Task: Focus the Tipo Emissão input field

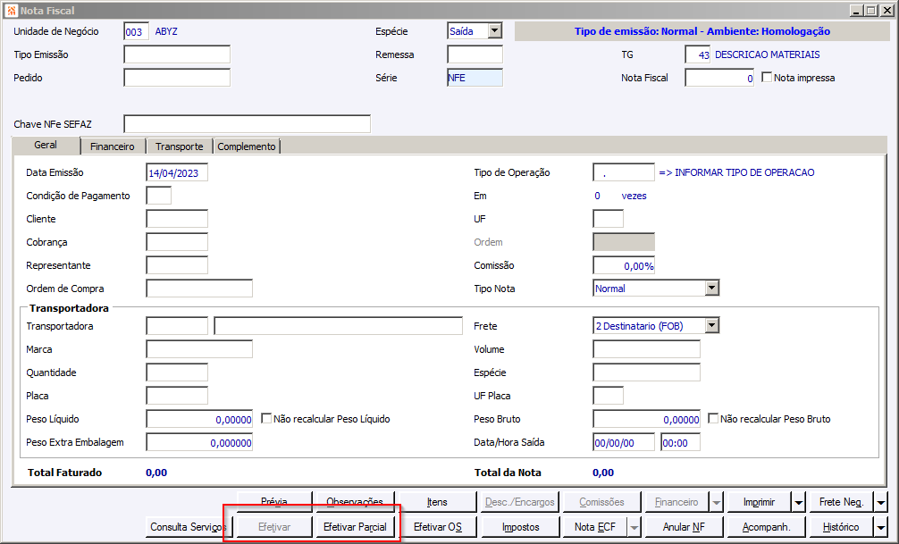Action: (177, 54)
